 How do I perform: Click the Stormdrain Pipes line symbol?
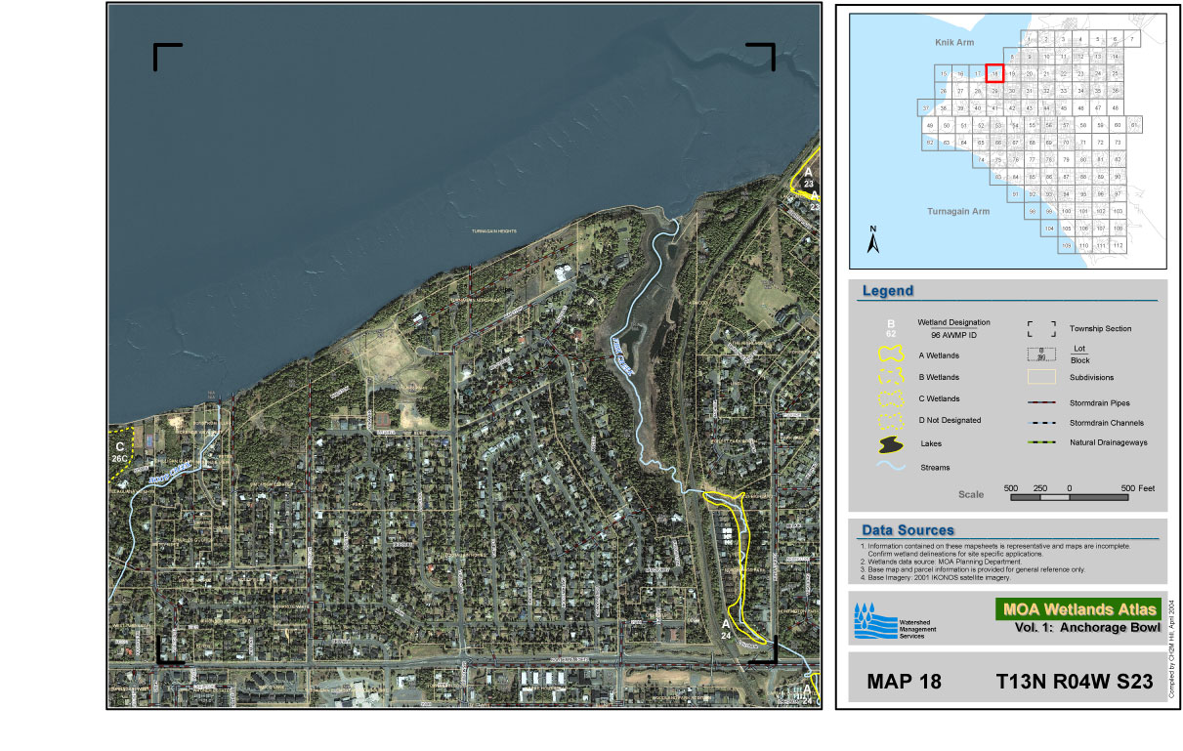click(x=1040, y=400)
